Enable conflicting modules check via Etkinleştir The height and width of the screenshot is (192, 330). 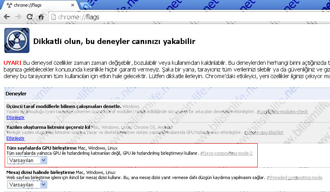[15, 117]
